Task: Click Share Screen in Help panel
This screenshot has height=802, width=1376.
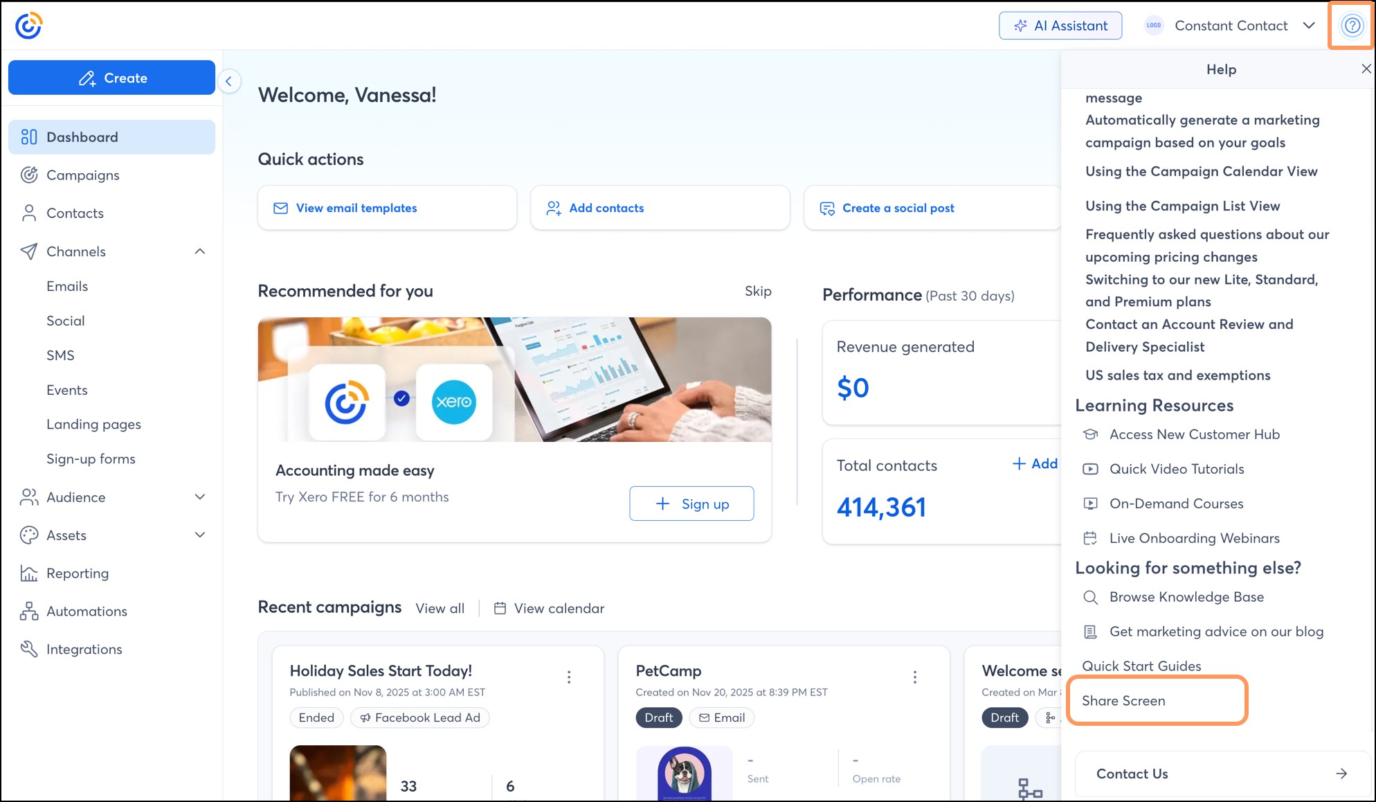Action: [x=1123, y=701]
